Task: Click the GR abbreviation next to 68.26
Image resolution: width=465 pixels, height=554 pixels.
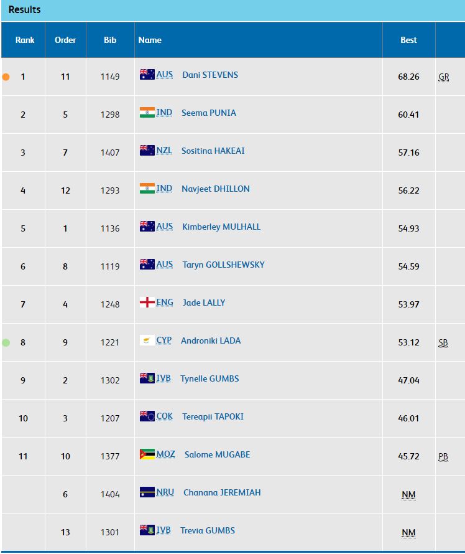Action: click(443, 77)
